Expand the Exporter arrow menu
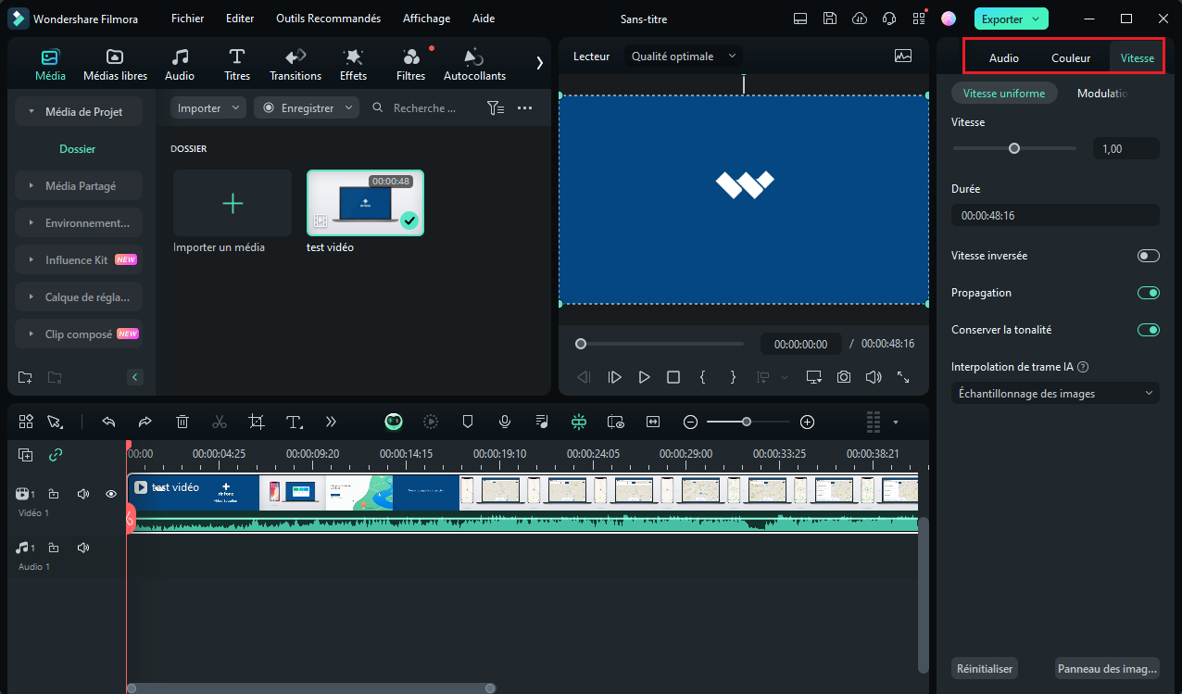This screenshot has width=1182, height=694. click(1036, 19)
